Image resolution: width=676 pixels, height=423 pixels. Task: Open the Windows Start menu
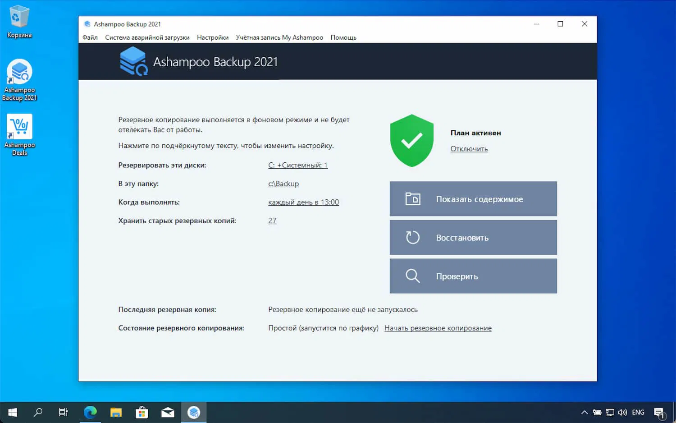click(x=13, y=412)
